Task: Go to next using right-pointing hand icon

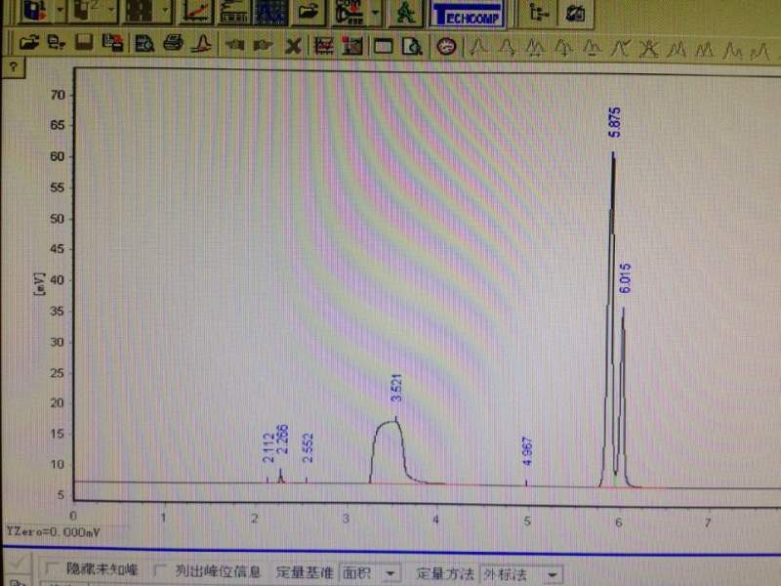Action: point(263,46)
